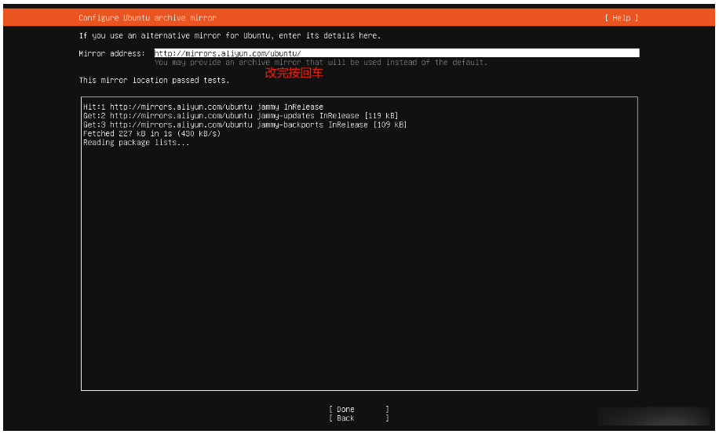Click the 'If you use an alternative mirror' instruction
The image size is (719, 434).
229,36
